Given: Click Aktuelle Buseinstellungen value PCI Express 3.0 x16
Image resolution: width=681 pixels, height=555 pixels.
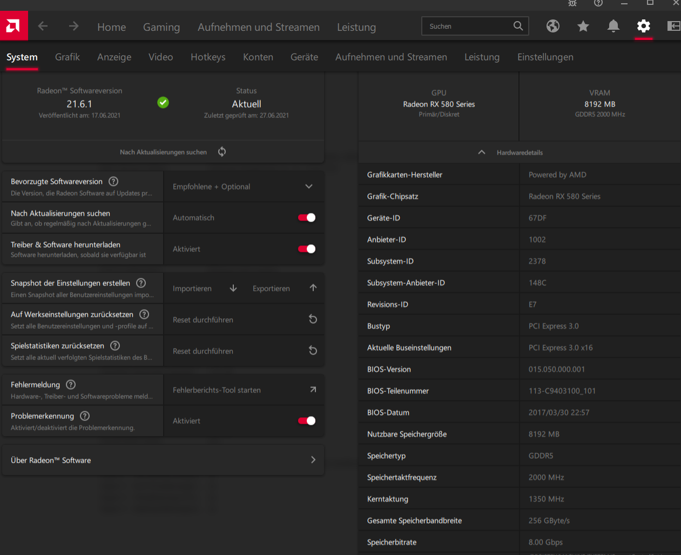Looking at the screenshot, I should 561,347.
